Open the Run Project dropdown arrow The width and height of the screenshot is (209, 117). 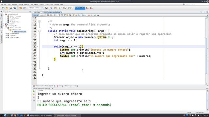61,8
